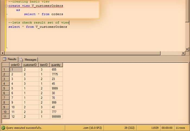Click the customerID column header
190x131 pixels.
(x=30, y=65)
